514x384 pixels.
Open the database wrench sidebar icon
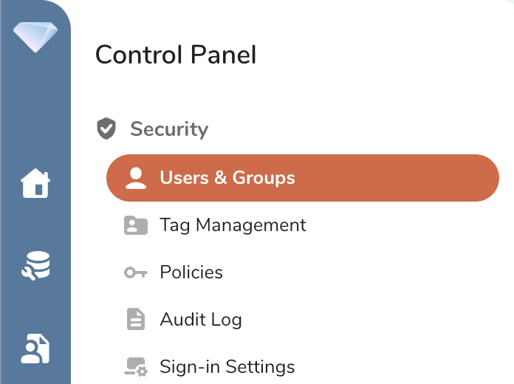(x=35, y=267)
